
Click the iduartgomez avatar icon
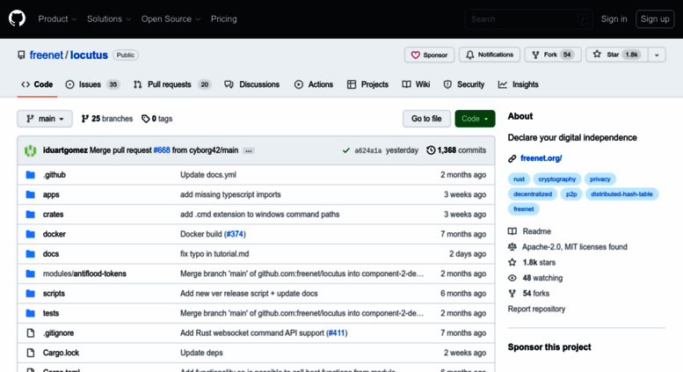point(31,150)
